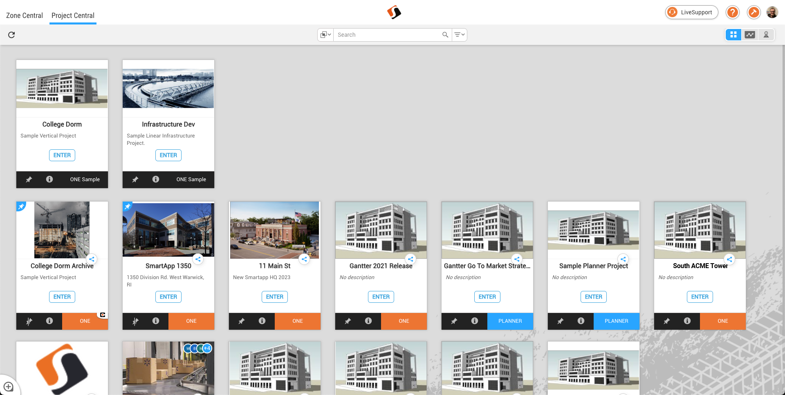Click the magnifier search icon

tap(445, 35)
